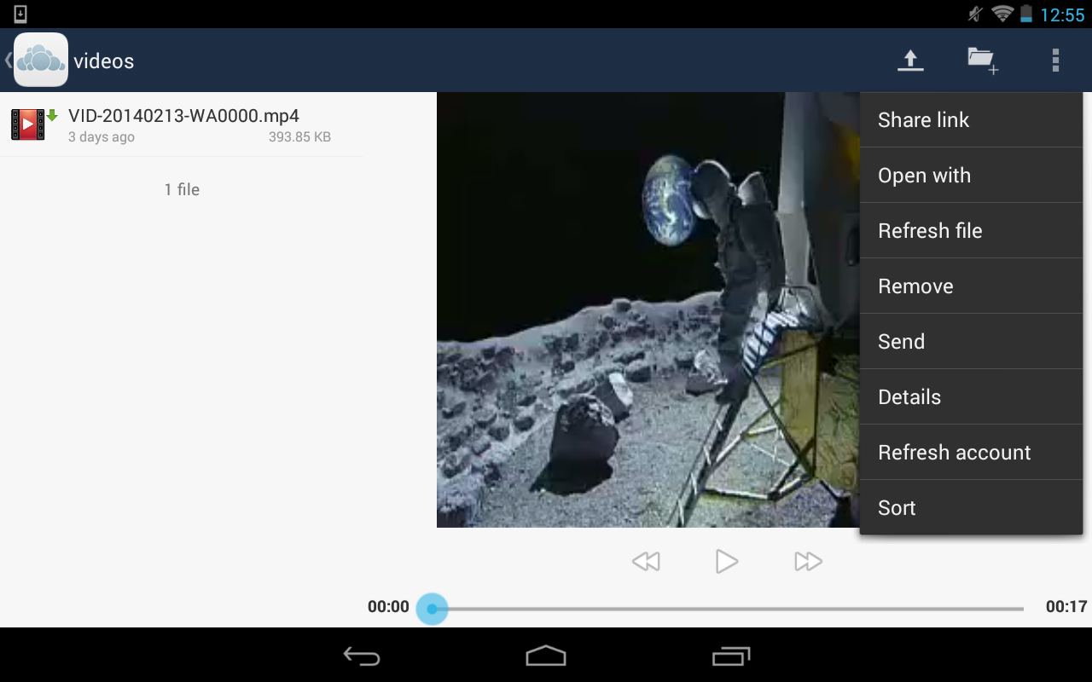This screenshot has height=682, width=1092.
Task: Choose Share link from the menu
Action: [x=971, y=120]
